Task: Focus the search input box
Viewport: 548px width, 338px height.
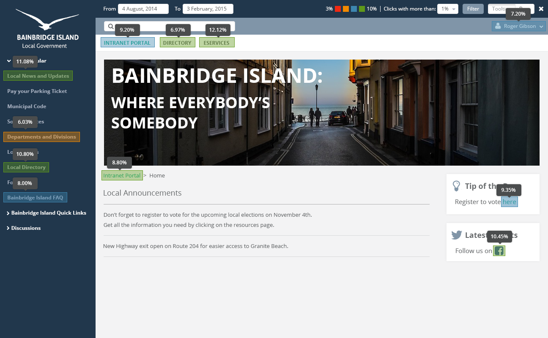Action: [x=170, y=26]
